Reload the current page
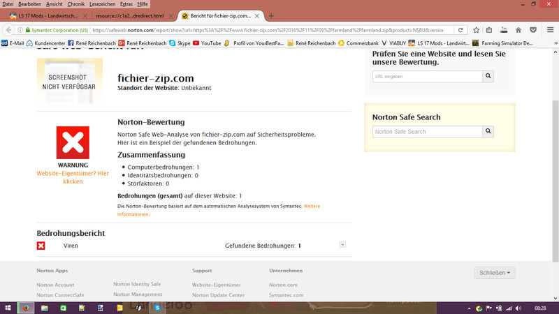This screenshot has width=559, height=314. pyautogui.click(x=460, y=30)
